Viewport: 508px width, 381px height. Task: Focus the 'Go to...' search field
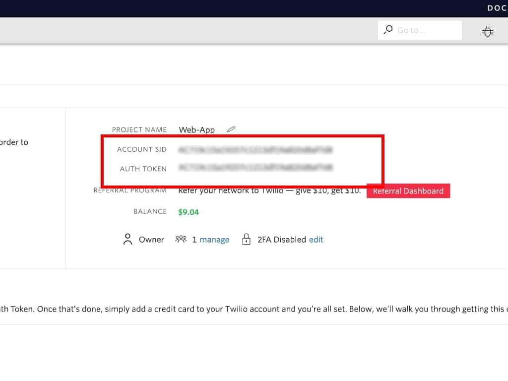427,30
